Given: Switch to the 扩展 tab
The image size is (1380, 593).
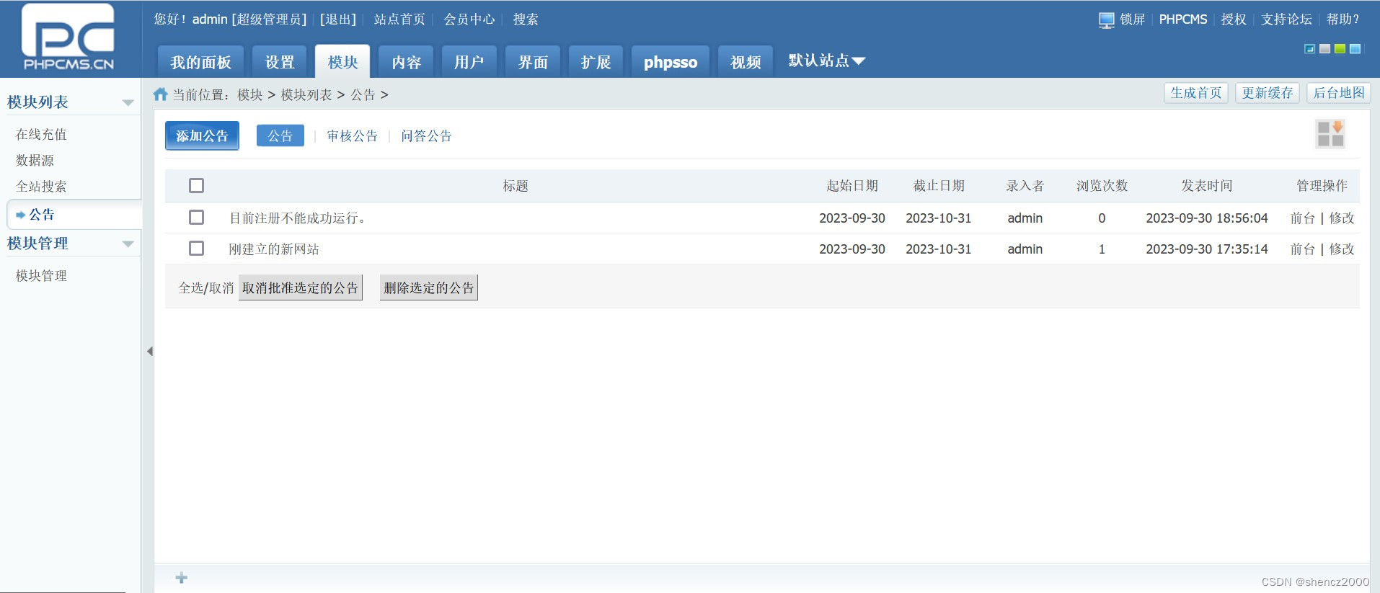Looking at the screenshot, I should click(596, 62).
